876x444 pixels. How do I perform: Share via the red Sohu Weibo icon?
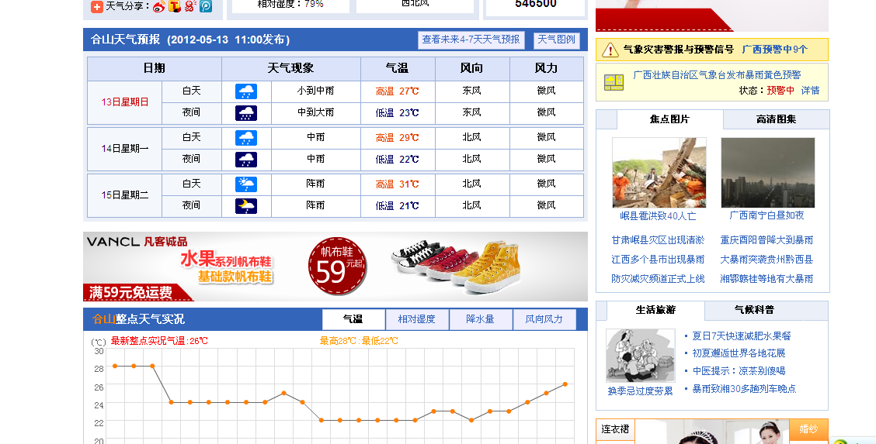coord(190,7)
